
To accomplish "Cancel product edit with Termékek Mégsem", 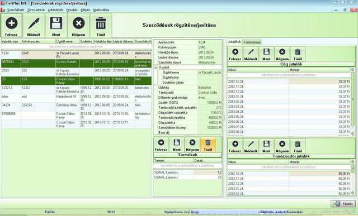I will click(192, 145).
